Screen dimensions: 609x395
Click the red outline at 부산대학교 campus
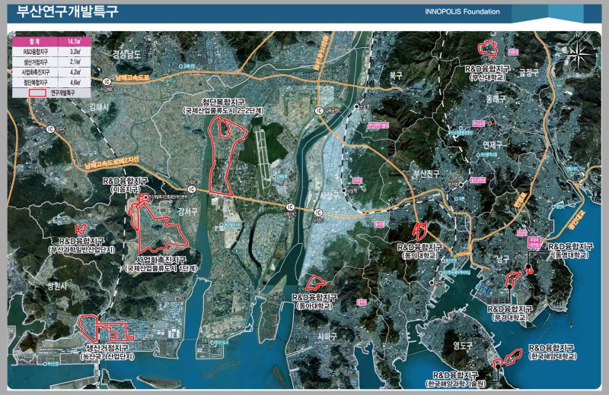click(488, 48)
